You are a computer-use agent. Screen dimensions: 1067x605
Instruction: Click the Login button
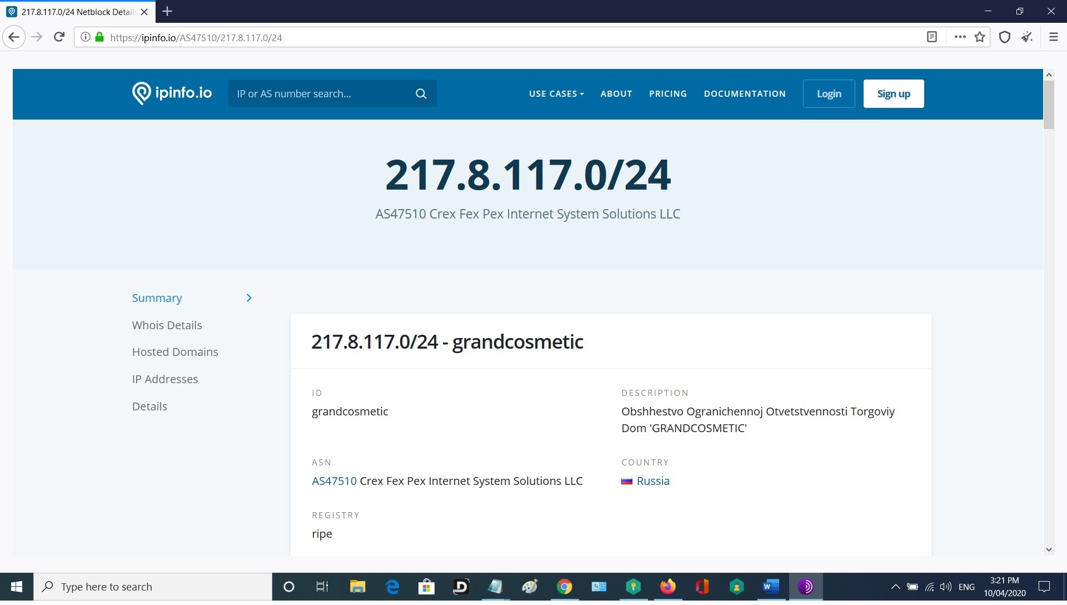pos(829,94)
